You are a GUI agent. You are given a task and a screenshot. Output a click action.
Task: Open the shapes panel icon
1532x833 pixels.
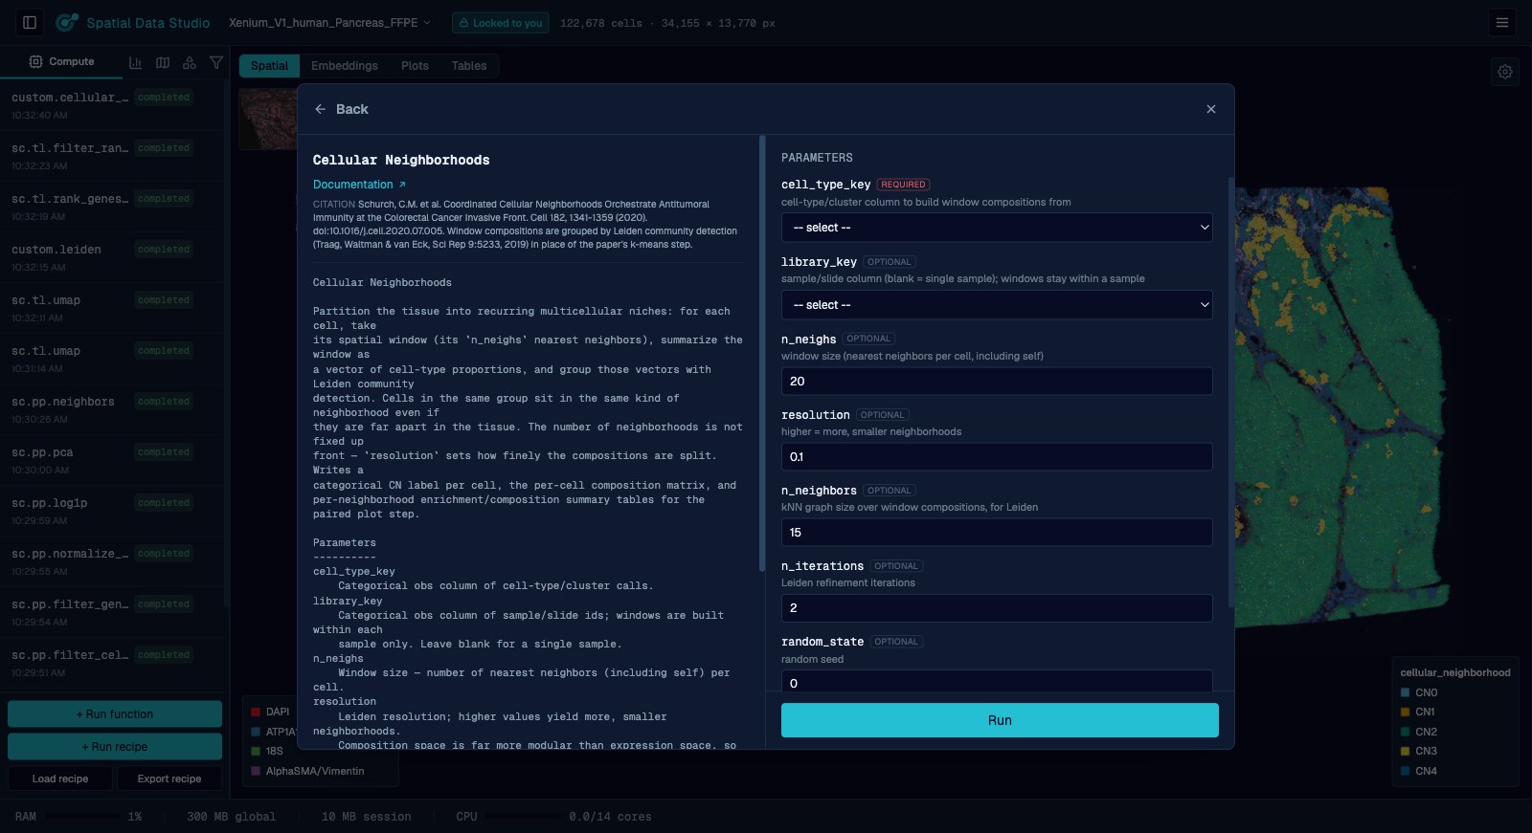pyautogui.click(x=190, y=62)
